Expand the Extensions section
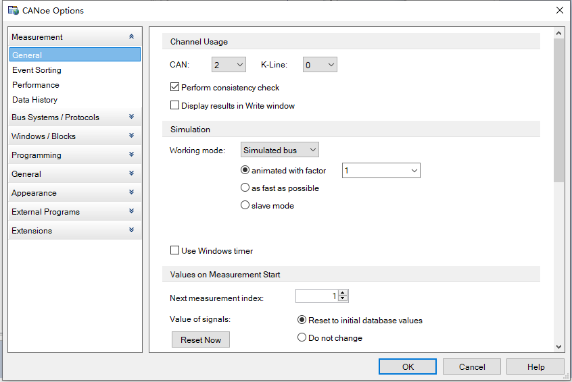The image size is (572, 382). [75, 231]
